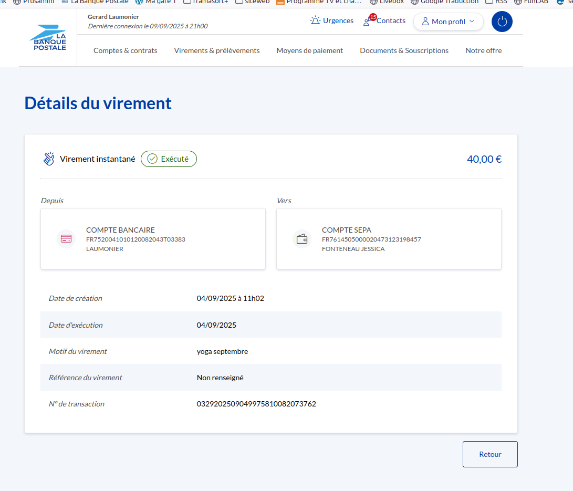
Task: Select the Notre offre menu item
Action: [483, 50]
